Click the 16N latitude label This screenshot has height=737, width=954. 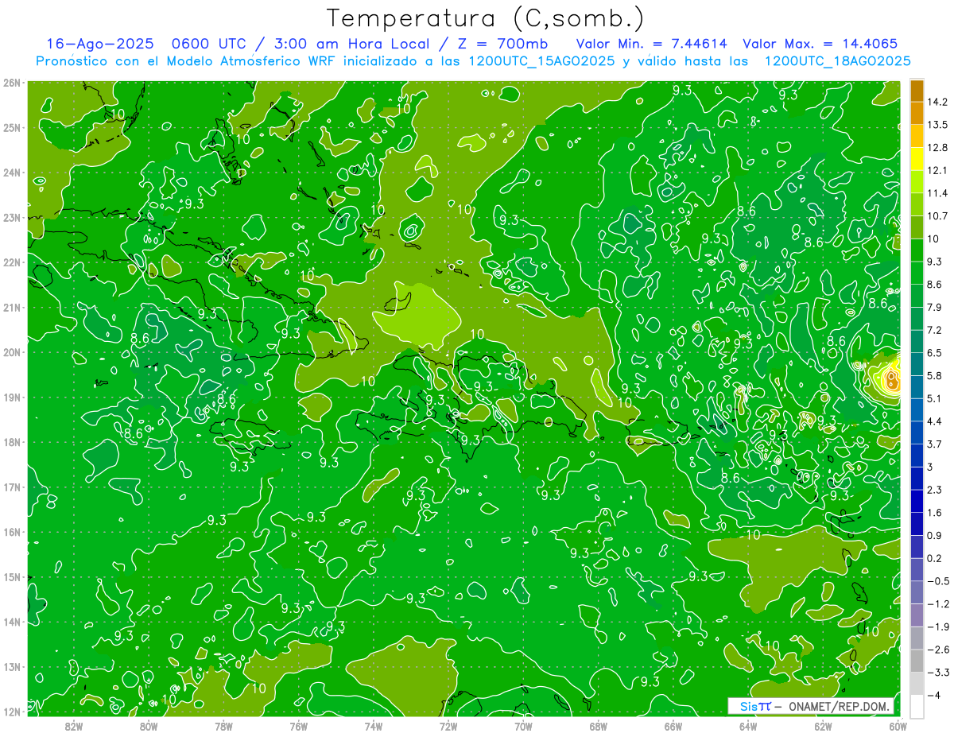pyautogui.click(x=12, y=532)
